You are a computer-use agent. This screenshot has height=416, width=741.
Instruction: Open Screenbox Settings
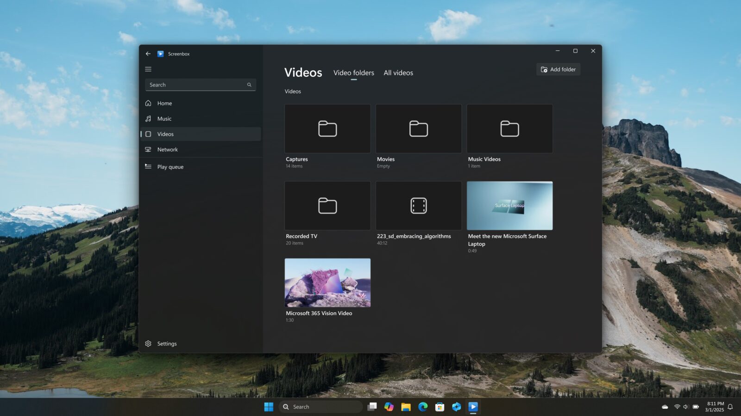click(167, 344)
